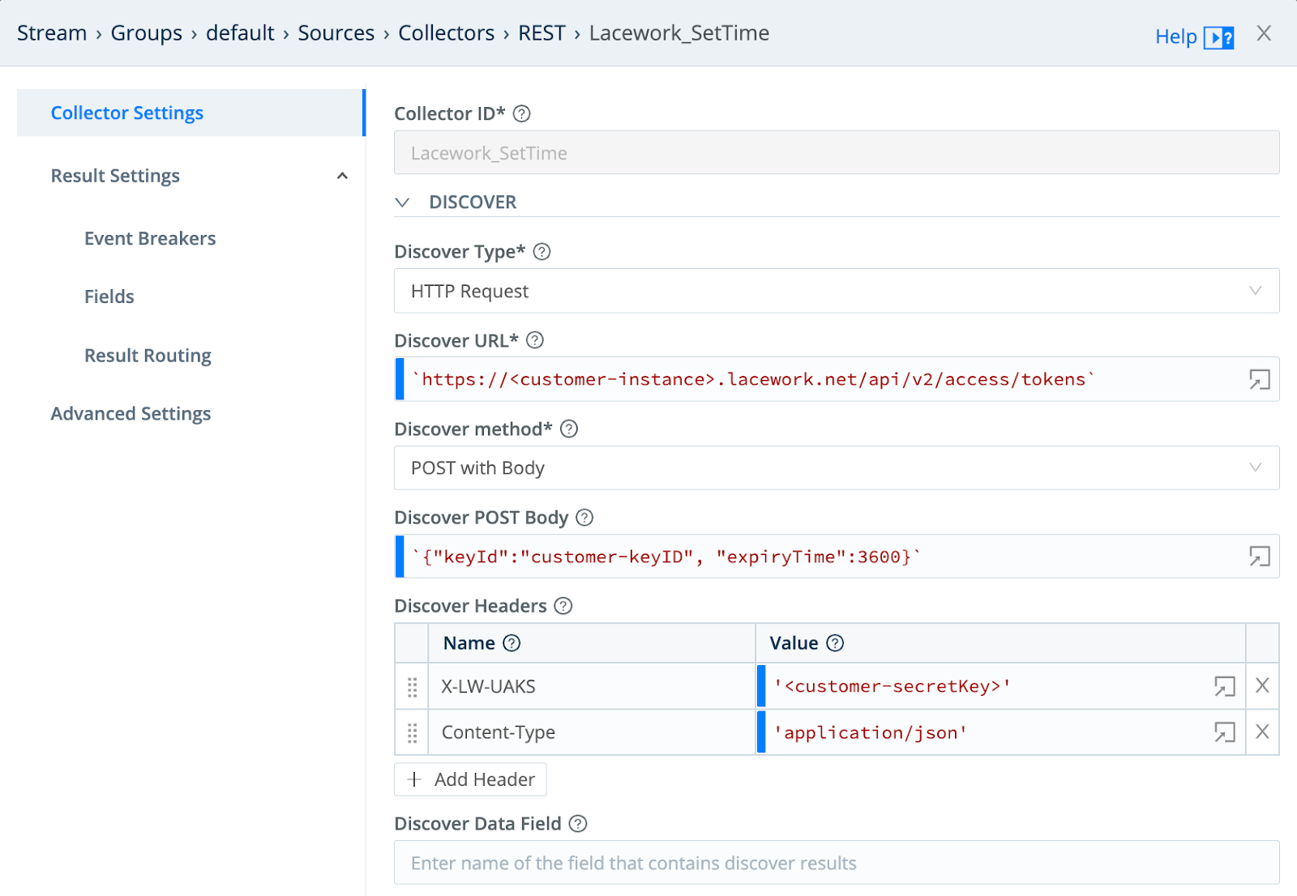Screen dimensions: 1297x896
Task: Delete the Content-Type header row
Action: click(1262, 732)
